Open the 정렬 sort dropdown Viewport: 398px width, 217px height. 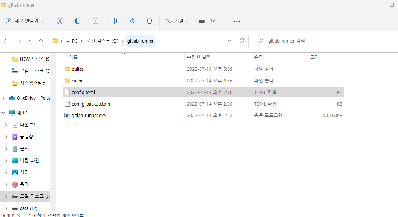(177, 21)
